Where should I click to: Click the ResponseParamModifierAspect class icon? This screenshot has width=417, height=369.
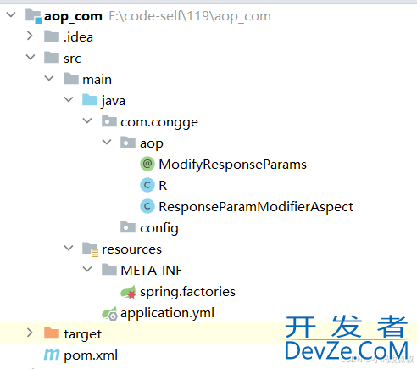point(147,206)
